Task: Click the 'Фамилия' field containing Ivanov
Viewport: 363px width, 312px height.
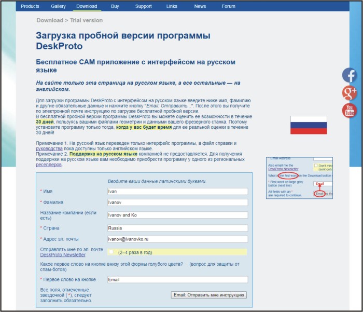Action: pos(177,202)
